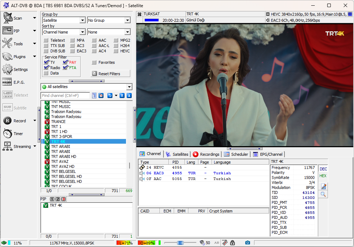Image resolution: width=354 pixels, height=247 pixels.
Task: Open the Sort by Channel Name dropdown
Action: [x=64, y=32]
